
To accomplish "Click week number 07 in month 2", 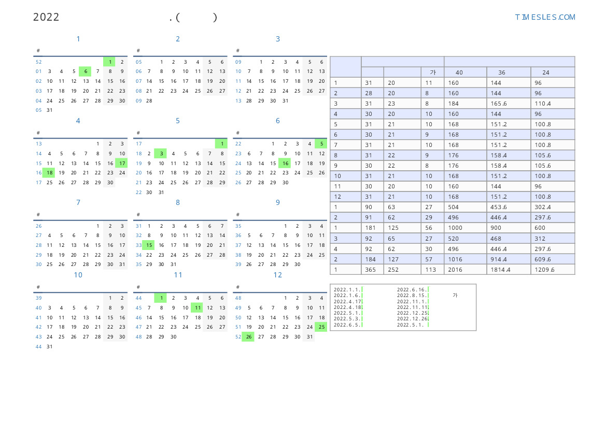I will click(x=139, y=81).
